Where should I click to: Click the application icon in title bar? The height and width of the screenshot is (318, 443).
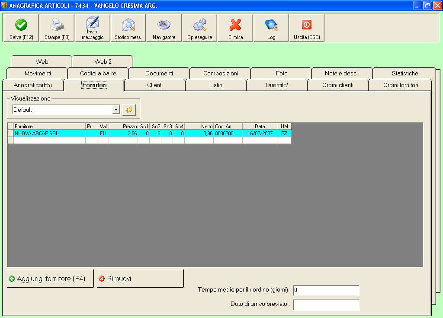[x=4, y=5]
